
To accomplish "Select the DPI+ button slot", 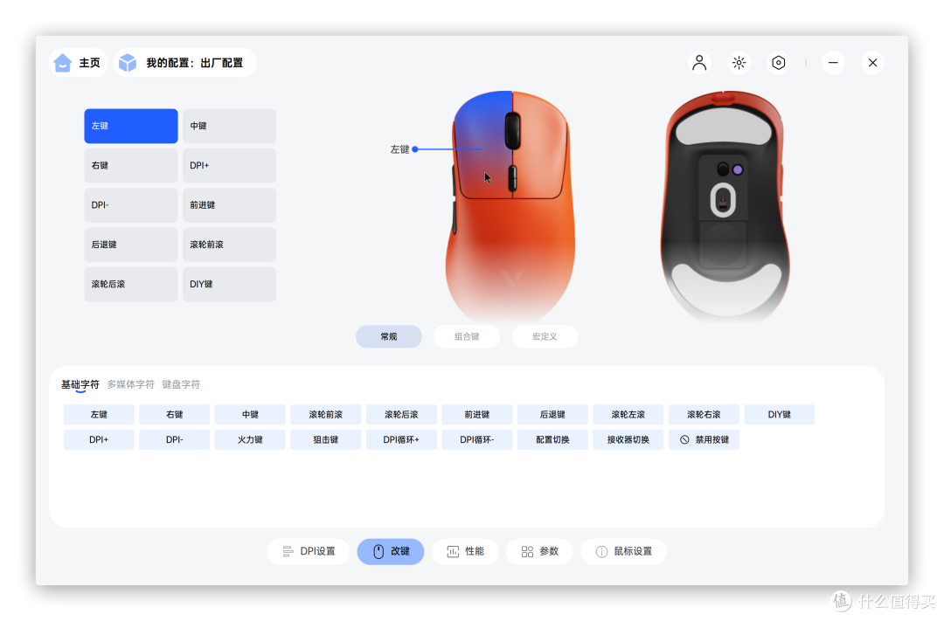I will [x=229, y=165].
